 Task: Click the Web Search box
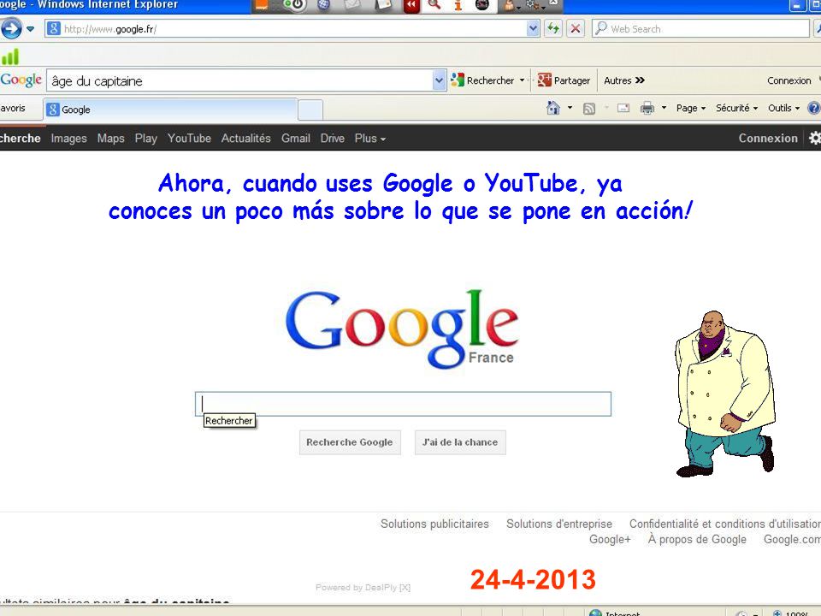pos(700,29)
